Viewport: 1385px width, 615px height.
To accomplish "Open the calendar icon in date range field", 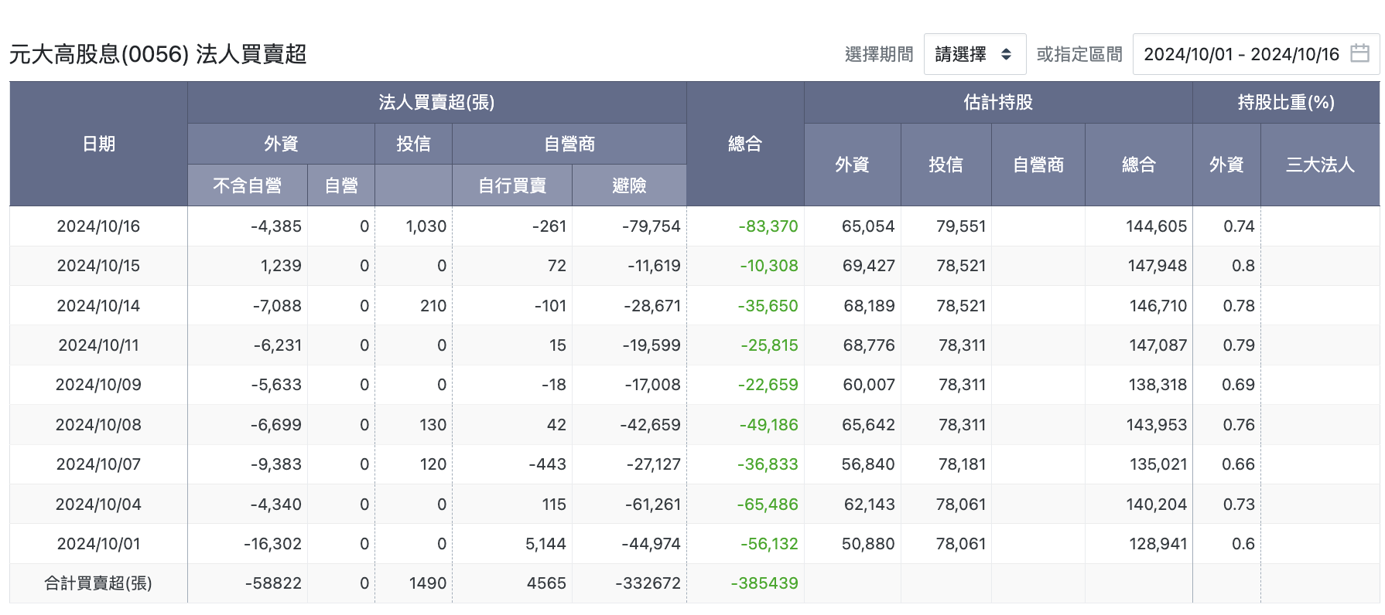I will tap(1359, 53).
